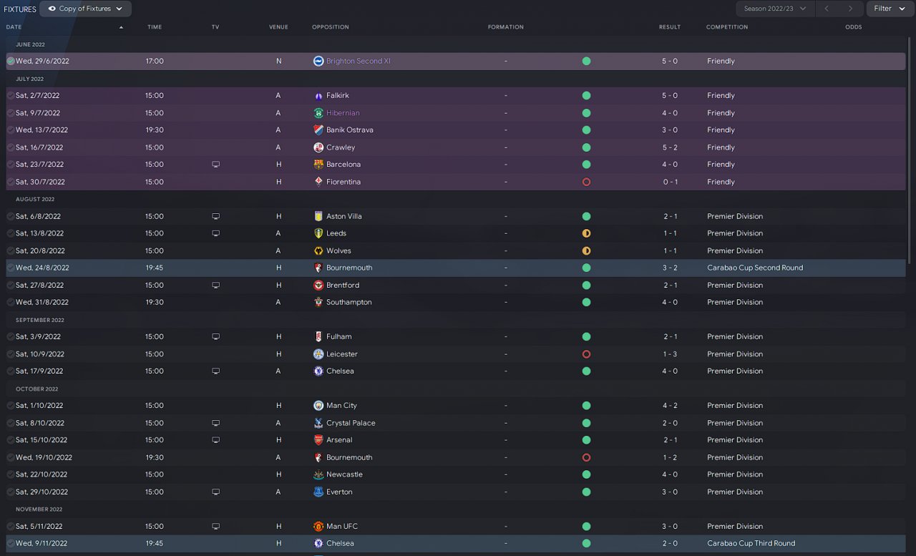Toggle the checkmark beside Sat, 23/7/2022 fixture

point(11,165)
